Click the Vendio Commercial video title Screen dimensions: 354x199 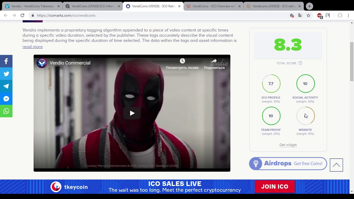pos(70,63)
